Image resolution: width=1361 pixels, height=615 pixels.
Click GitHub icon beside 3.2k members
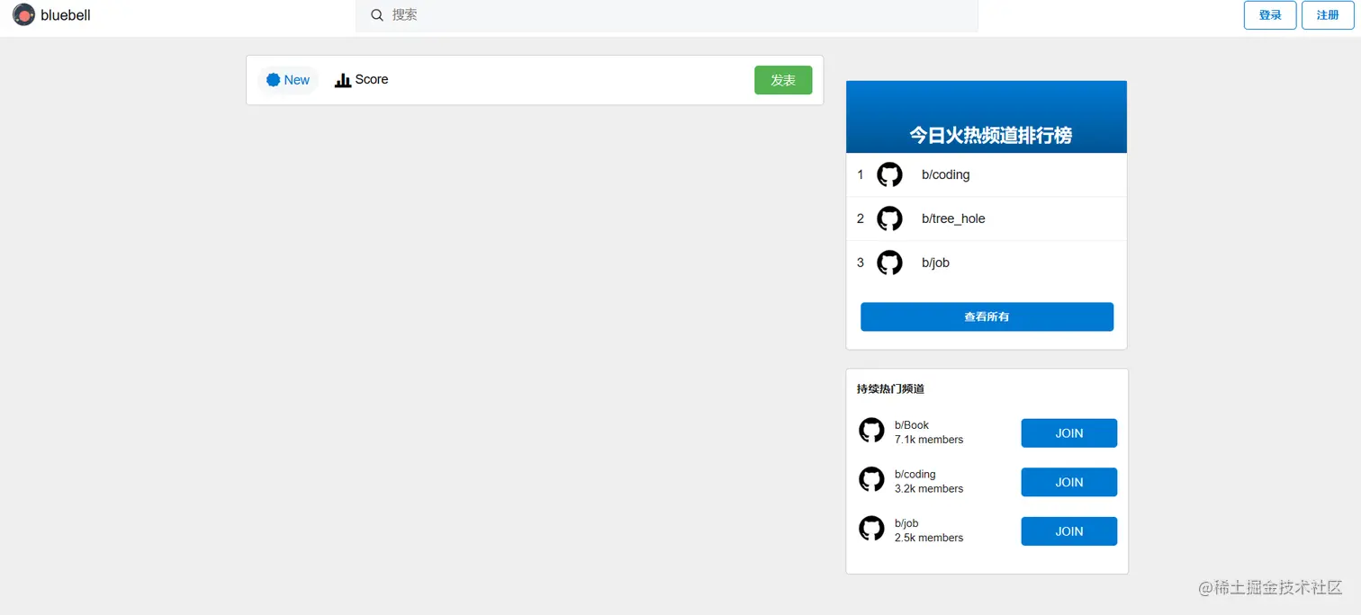coord(871,479)
